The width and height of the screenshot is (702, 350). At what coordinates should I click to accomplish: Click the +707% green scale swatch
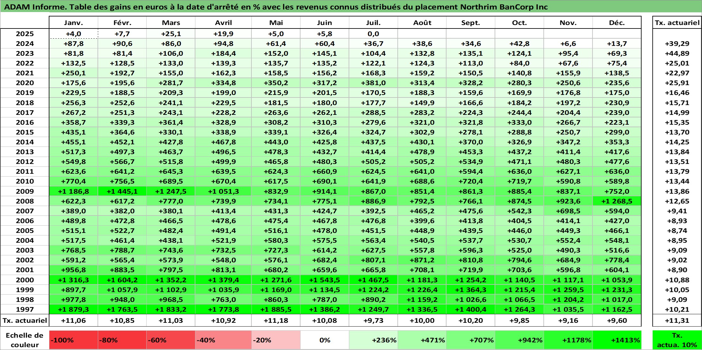[471, 340]
